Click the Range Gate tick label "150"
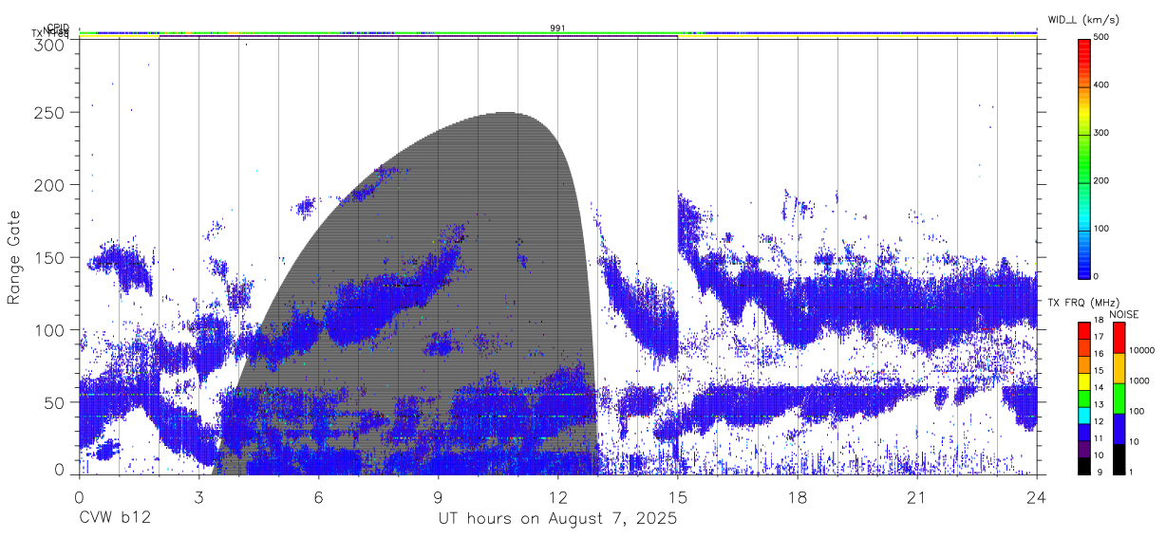 point(48,257)
